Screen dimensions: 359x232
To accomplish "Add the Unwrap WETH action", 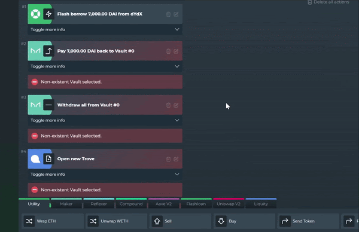I will tap(117, 221).
